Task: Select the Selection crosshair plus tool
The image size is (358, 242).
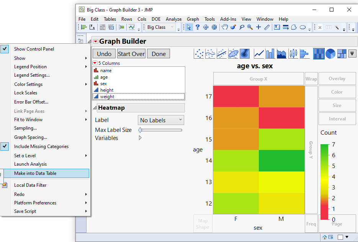Action: click(206, 27)
